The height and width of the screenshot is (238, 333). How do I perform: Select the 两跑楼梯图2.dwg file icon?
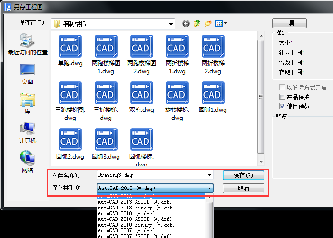(142, 46)
